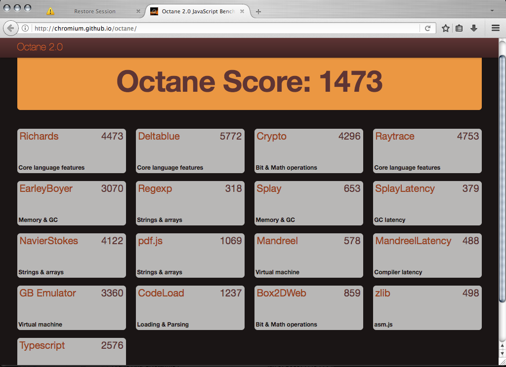Open the Richards benchmark link
Screen dimensions: 506x367
39,136
